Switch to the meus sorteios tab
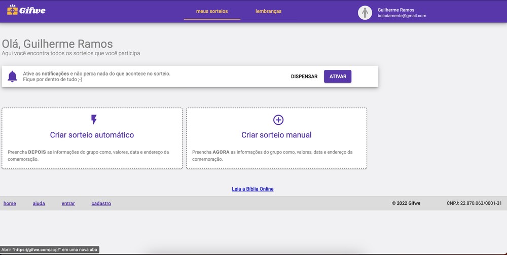507x255 pixels. click(x=212, y=11)
